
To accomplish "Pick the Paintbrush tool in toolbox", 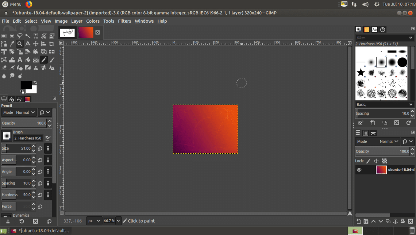I will 52,60.
